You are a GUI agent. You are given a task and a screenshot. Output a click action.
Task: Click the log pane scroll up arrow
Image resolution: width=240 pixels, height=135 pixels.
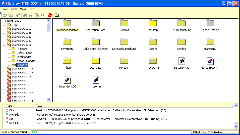point(236,105)
